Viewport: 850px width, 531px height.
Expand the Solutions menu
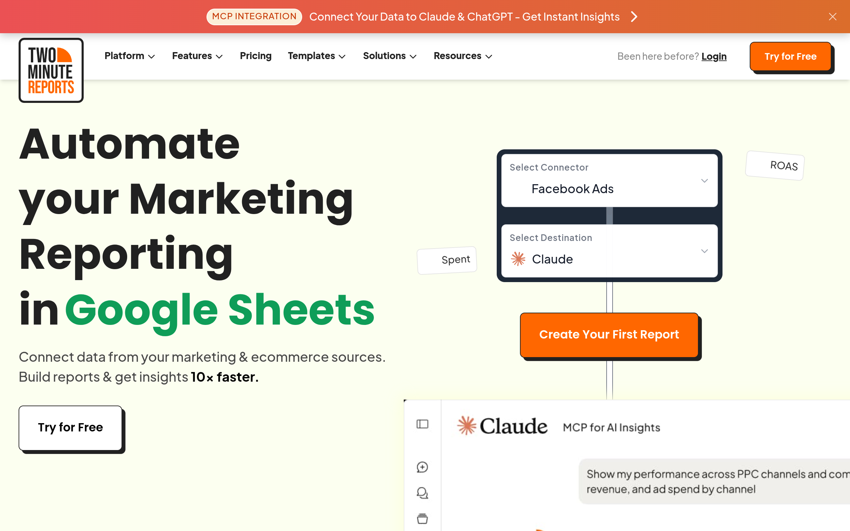click(389, 56)
